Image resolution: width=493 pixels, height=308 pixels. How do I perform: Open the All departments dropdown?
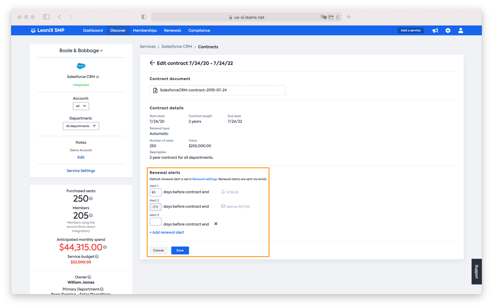click(x=81, y=126)
